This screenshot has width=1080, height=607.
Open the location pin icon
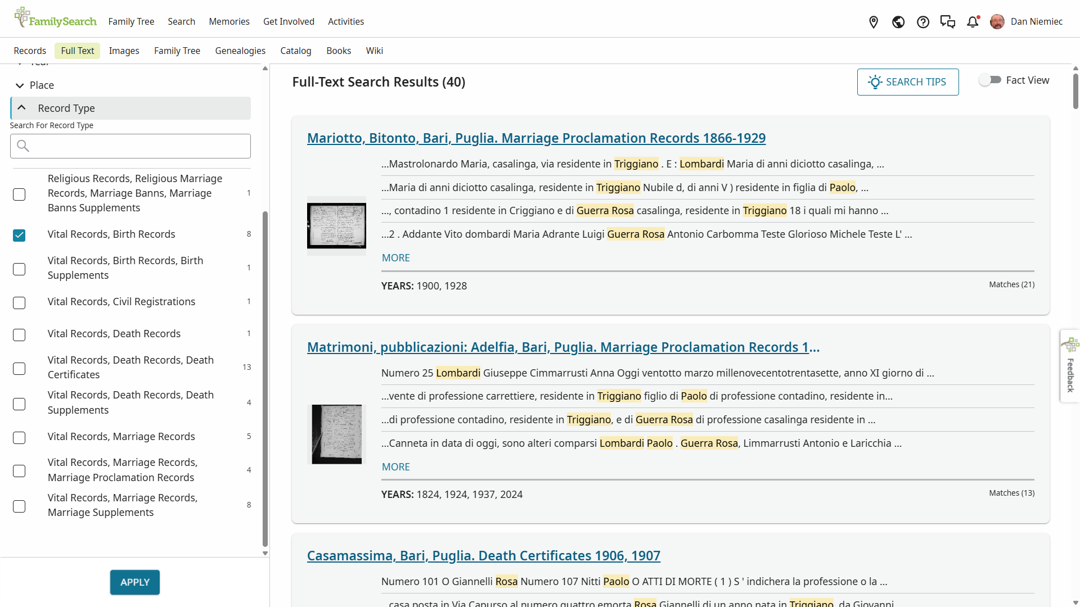(874, 22)
